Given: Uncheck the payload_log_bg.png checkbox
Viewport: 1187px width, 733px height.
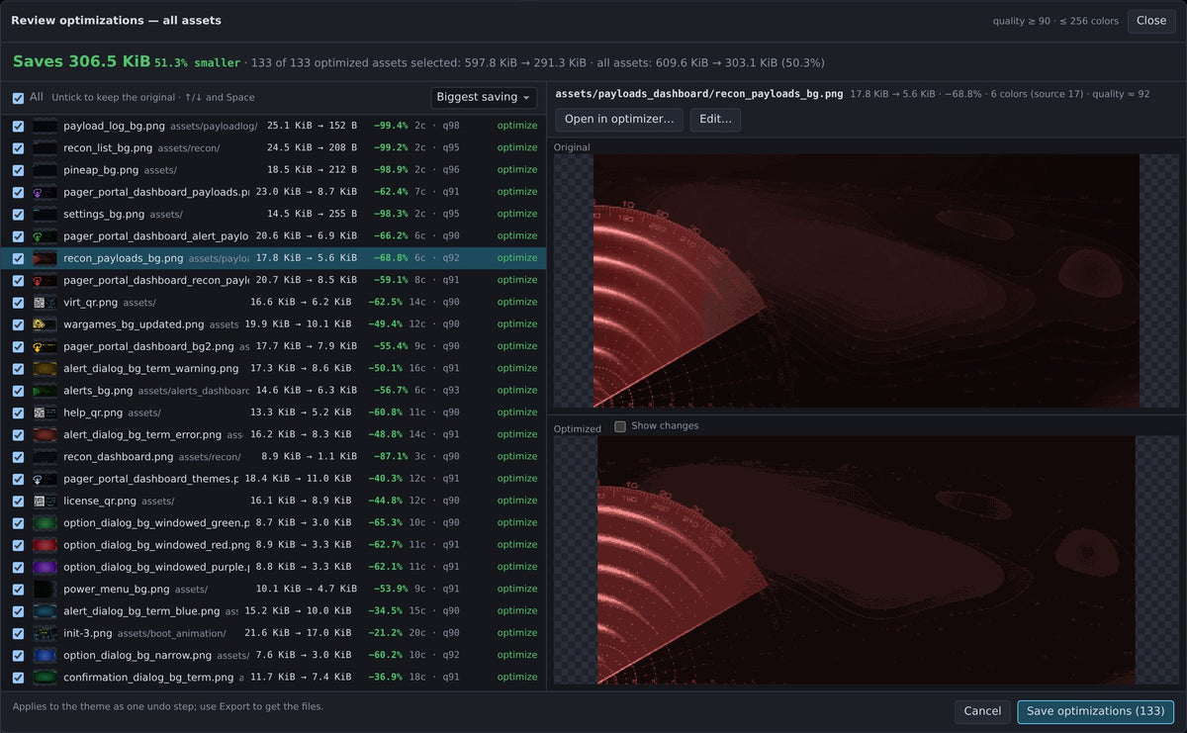Looking at the screenshot, I should tap(18, 126).
